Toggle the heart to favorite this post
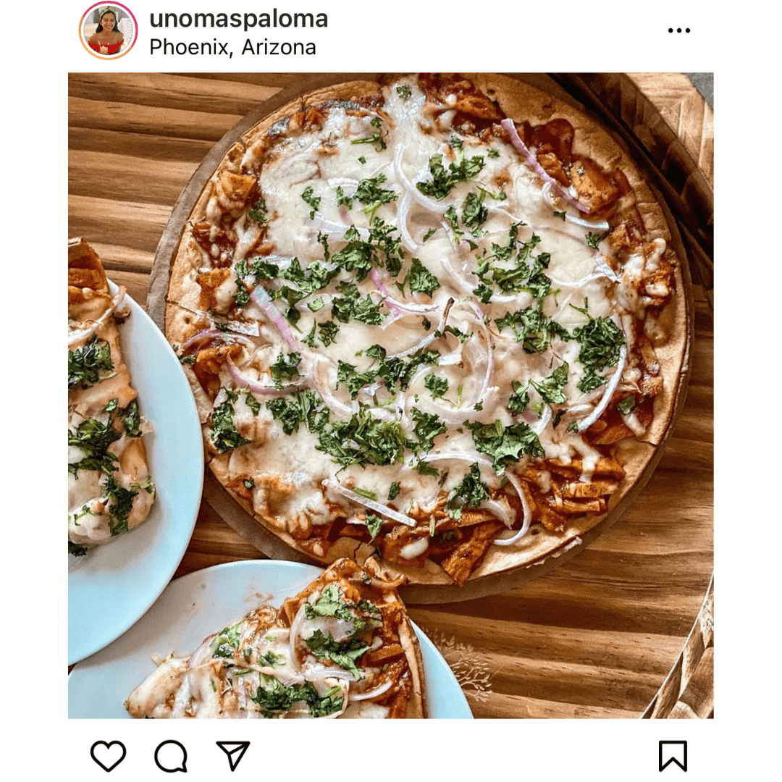This screenshot has width=782, height=782. 108,755
